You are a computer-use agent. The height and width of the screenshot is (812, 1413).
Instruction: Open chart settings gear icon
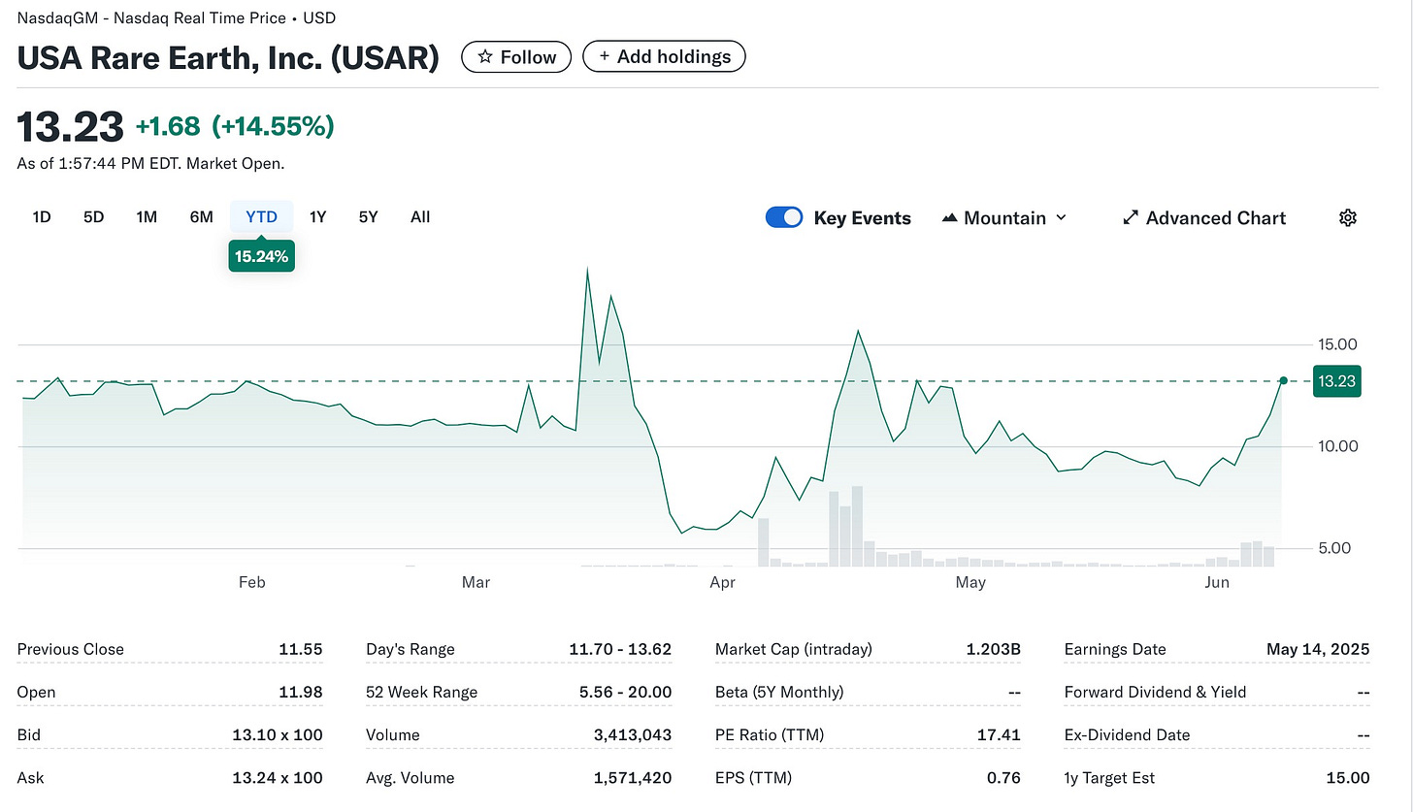(x=1347, y=218)
